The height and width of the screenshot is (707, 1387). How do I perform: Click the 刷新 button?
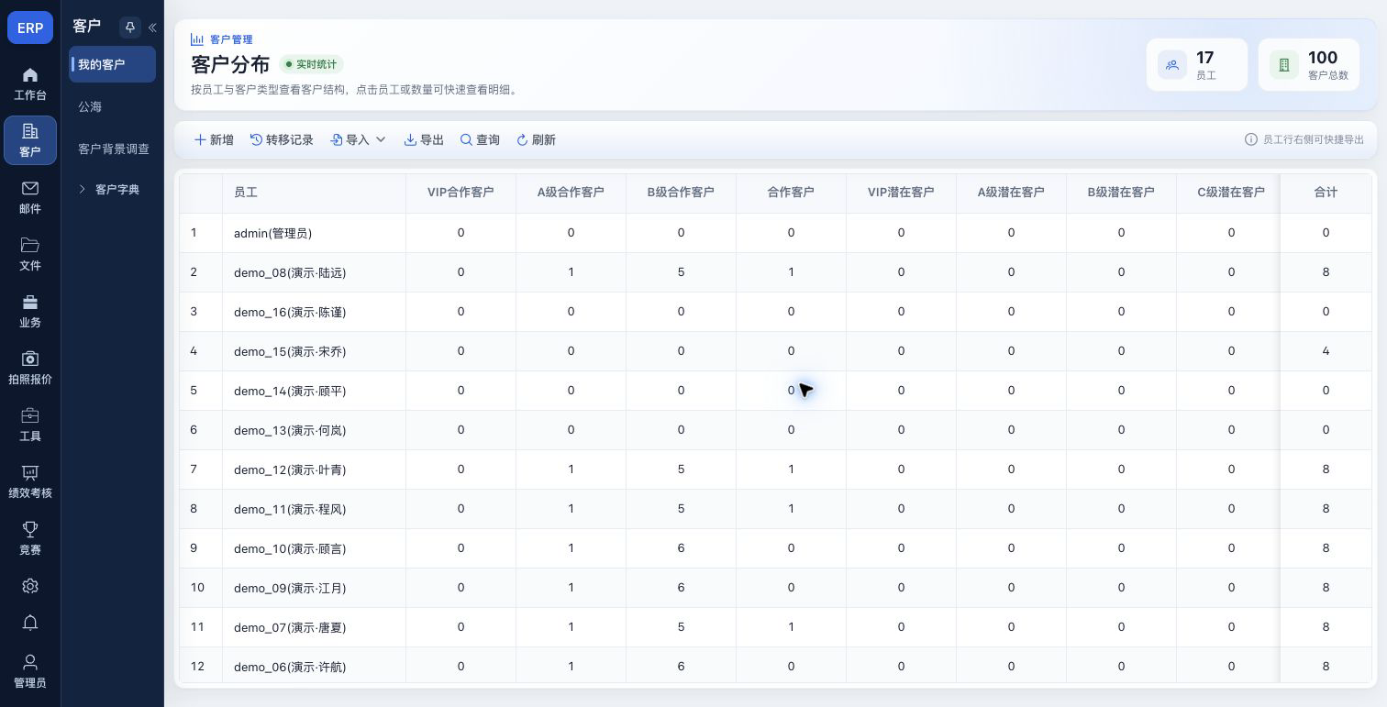click(x=536, y=139)
